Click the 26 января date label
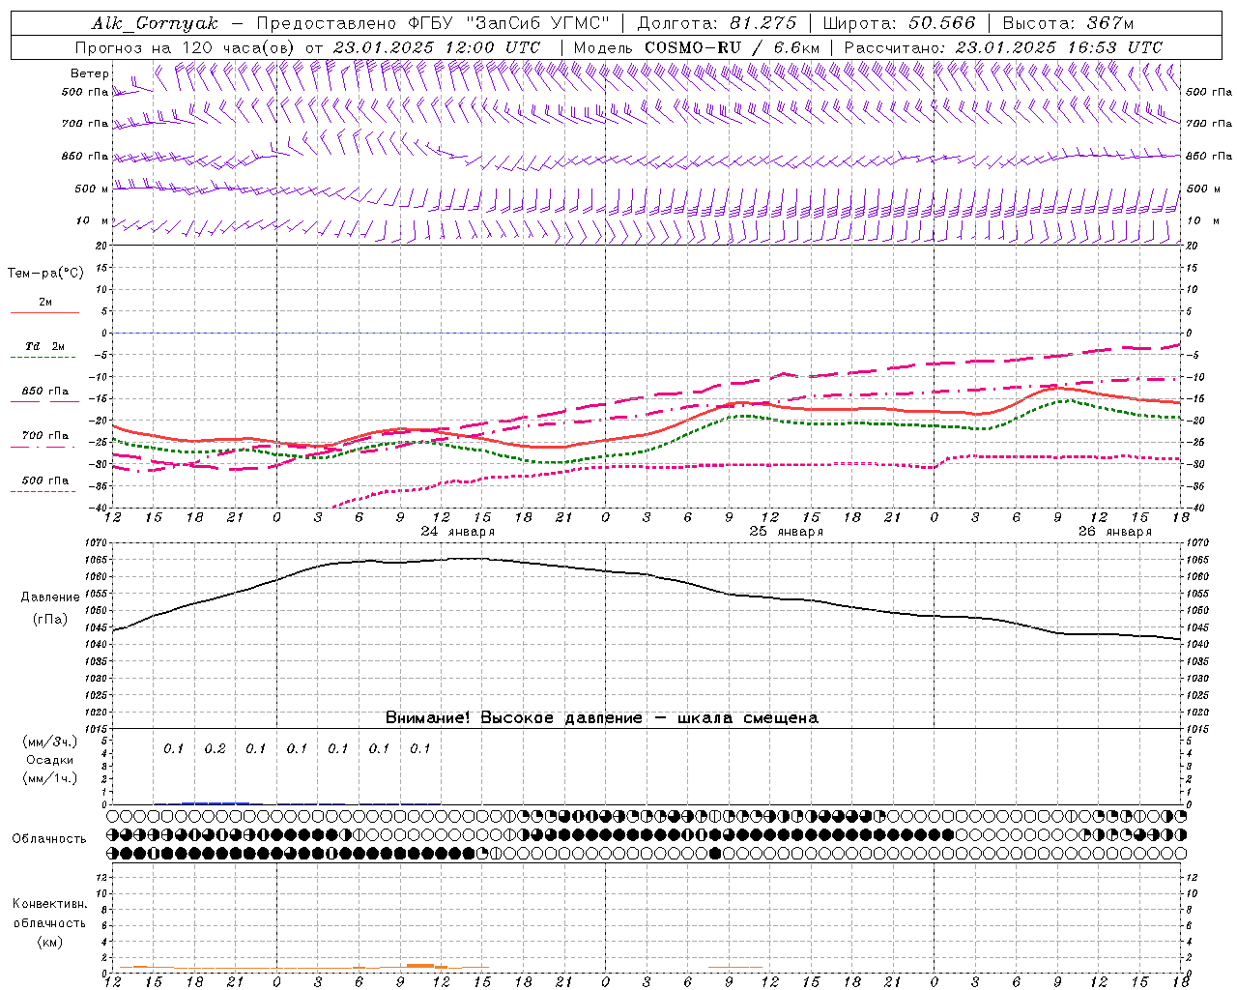The width and height of the screenshot is (1237, 990). click(x=1115, y=532)
